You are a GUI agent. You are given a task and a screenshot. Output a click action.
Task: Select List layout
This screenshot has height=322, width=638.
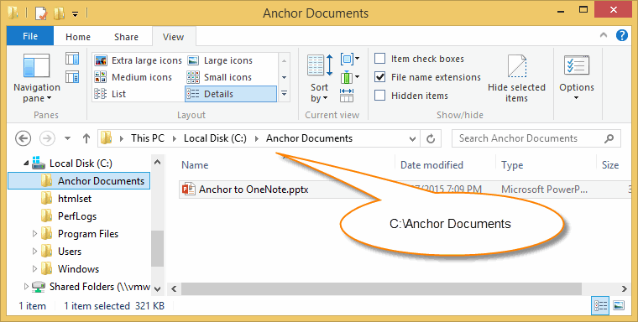110,94
